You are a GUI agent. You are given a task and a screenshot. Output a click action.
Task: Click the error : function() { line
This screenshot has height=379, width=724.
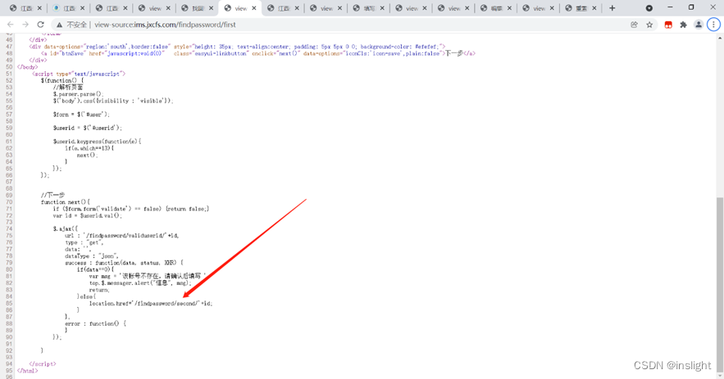click(95, 323)
